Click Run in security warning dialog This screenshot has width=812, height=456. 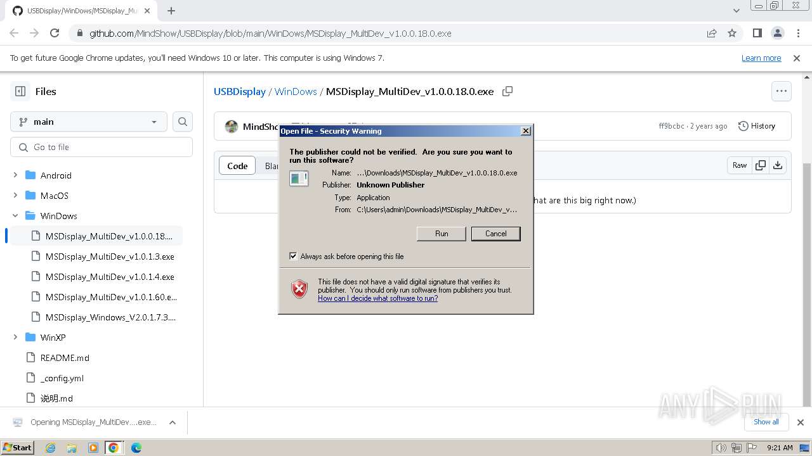click(442, 234)
